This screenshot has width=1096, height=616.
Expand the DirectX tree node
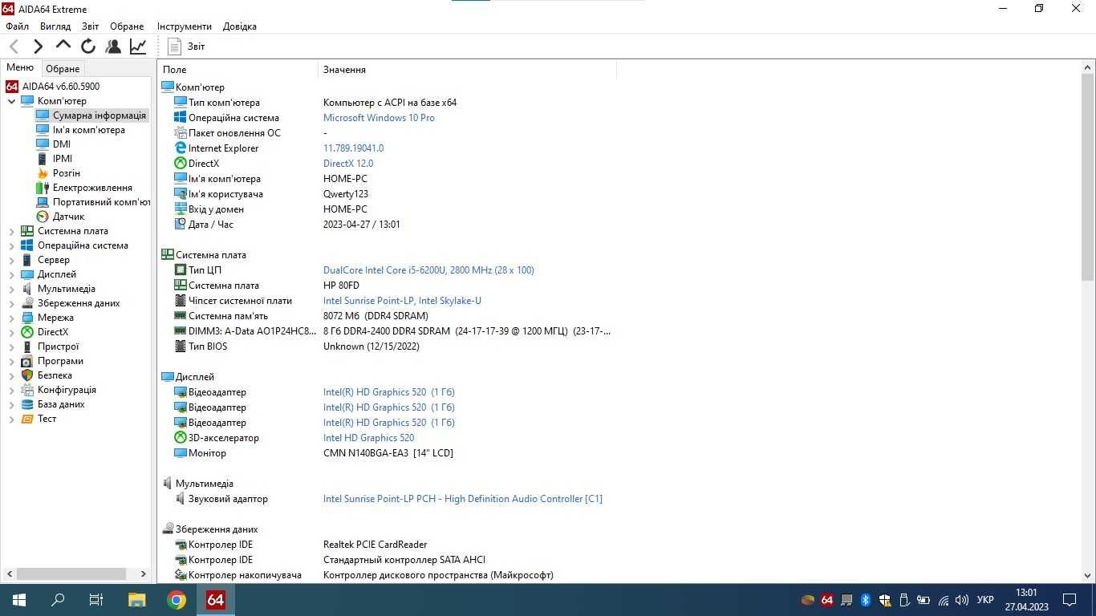click(11, 332)
